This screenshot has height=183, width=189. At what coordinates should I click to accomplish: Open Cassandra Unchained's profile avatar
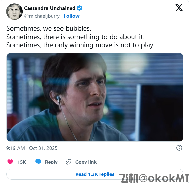click(14, 12)
